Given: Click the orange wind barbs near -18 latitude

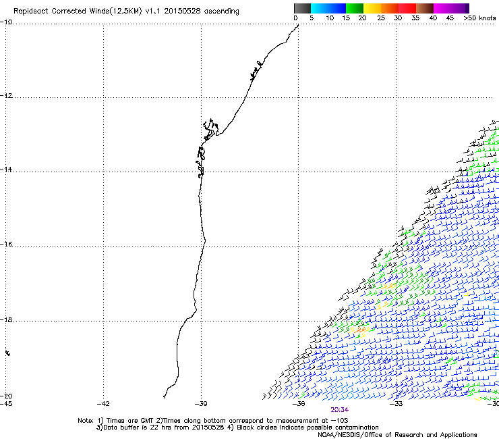Looking at the screenshot, I should [361, 330].
